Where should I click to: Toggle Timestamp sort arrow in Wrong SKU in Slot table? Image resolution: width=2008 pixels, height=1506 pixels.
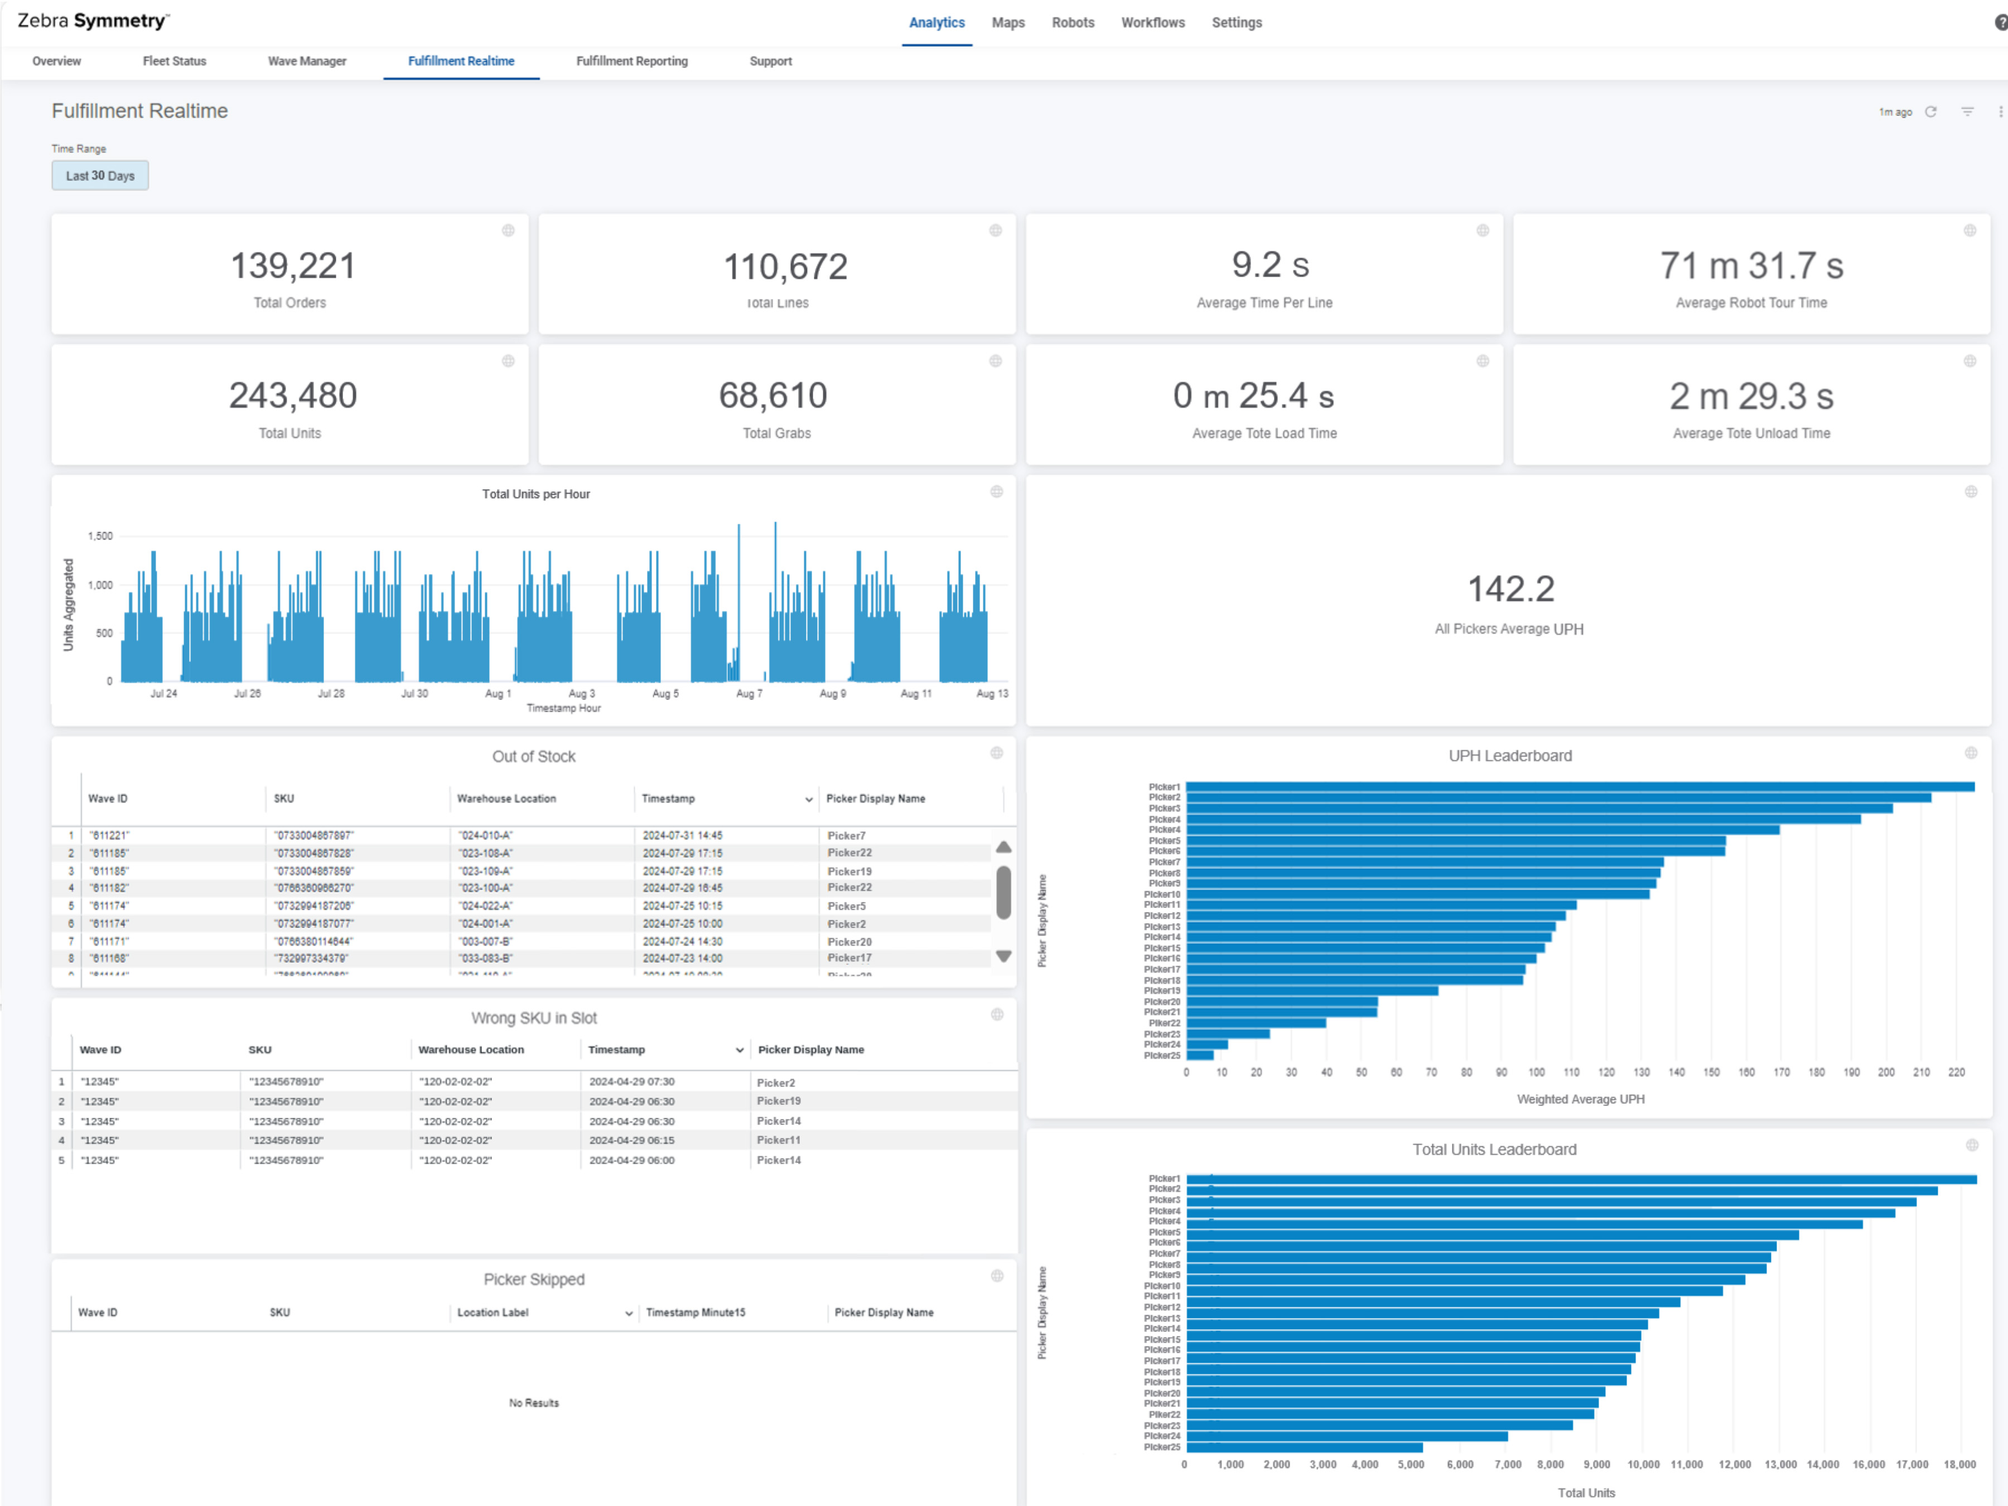click(740, 1050)
